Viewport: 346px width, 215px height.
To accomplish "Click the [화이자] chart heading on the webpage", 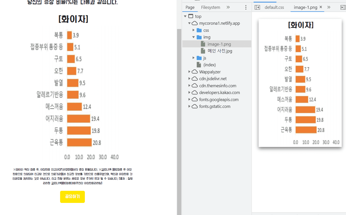I will tap(73, 19).
